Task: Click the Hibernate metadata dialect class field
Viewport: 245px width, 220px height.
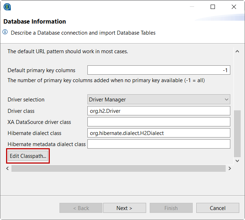Action: coord(159,144)
